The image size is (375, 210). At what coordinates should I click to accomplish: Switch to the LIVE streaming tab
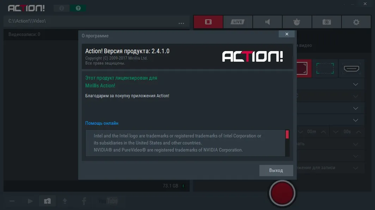[238, 22]
